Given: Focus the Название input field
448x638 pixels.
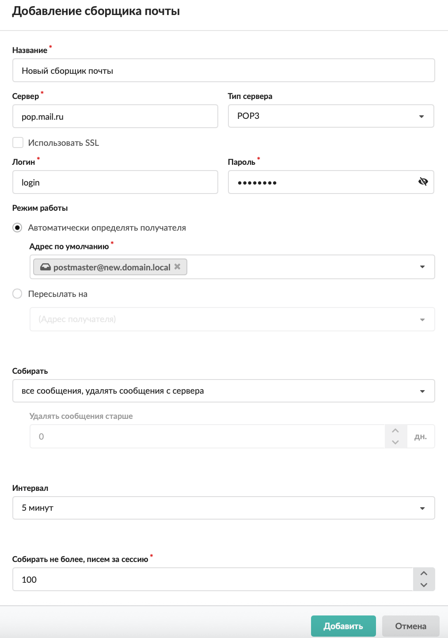Looking at the screenshot, I should coord(224,71).
